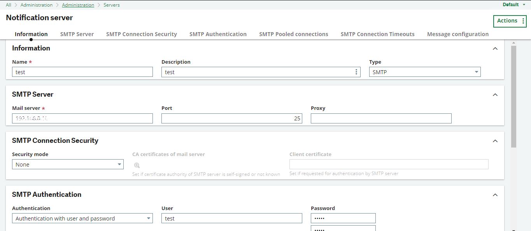The height and width of the screenshot is (231, 531).
Task: Collapse the Information section chevron
Action: (495, 49)
